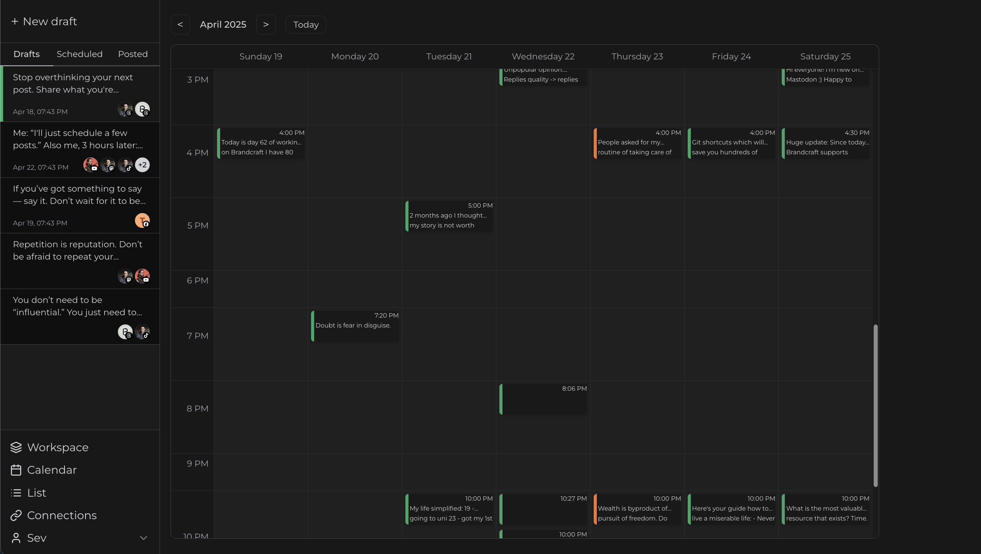Click the calendar vertical scrollbar
The width and height of the screenshot is (981, 554).
tap(875, 405)
